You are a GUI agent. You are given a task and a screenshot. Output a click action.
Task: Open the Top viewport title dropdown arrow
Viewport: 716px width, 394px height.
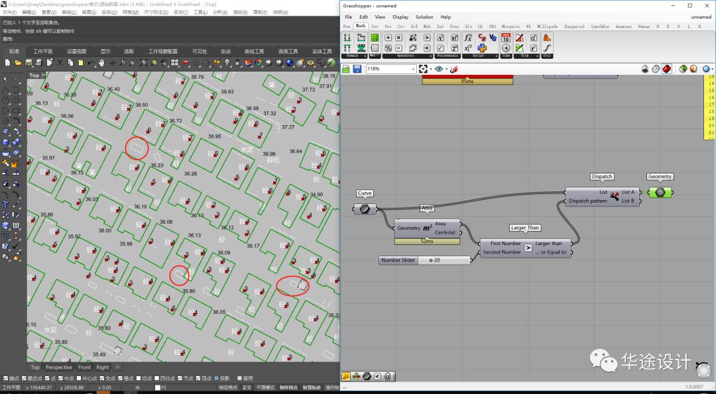[44, 75]
